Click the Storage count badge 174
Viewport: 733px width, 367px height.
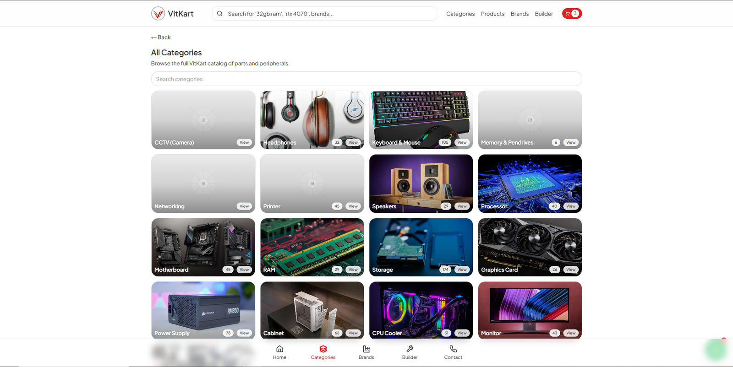(x=445, y=270)
